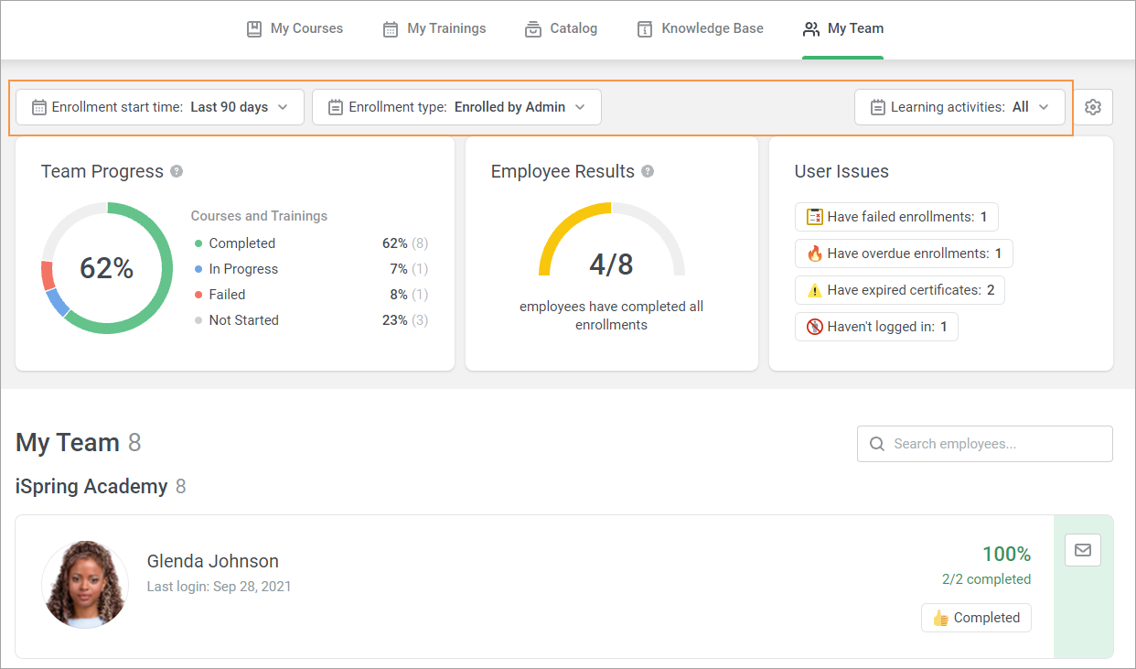The height and width of the screenshot is (669, 1136).
Task: Click the envelope icon for Glenda Johnson
Action: click(x=1083, y=550)
